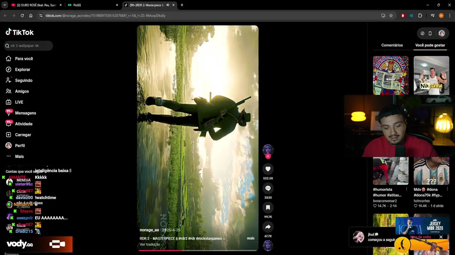Open comments via the speech bubble icon

tap(268, 188)
